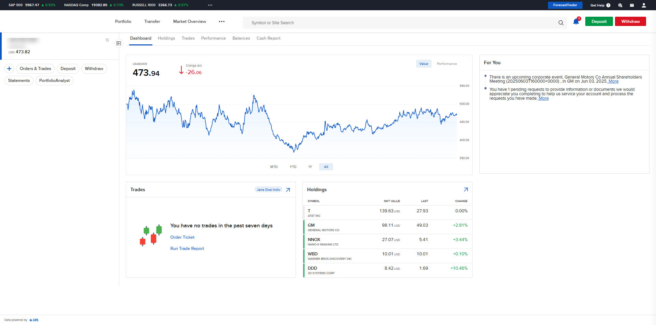Open the Market Overview menu
Image resolution: width=656 pixels, height=325 pixels.
(x=189, y=21)
